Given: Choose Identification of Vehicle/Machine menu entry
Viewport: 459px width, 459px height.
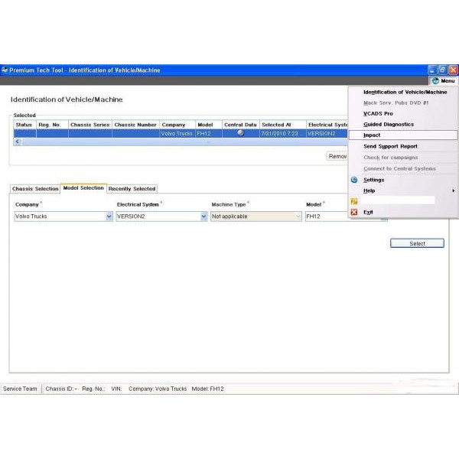Looking at the screenshot, I should pos(405,92).
